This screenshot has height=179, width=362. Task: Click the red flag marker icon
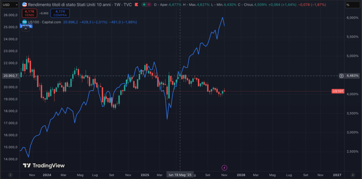coord(136,5)
